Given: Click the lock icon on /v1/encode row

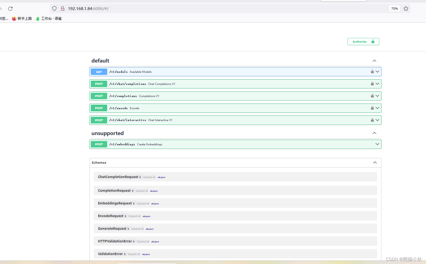Looking at the screenshot, I should tap(372, 108).
